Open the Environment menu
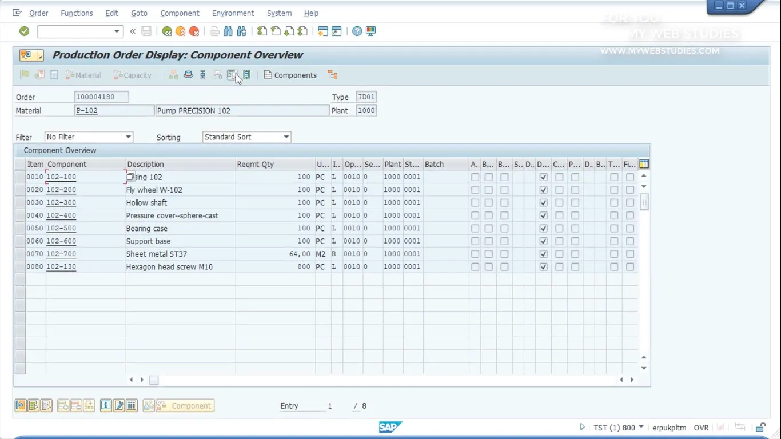 pos(233,13)
